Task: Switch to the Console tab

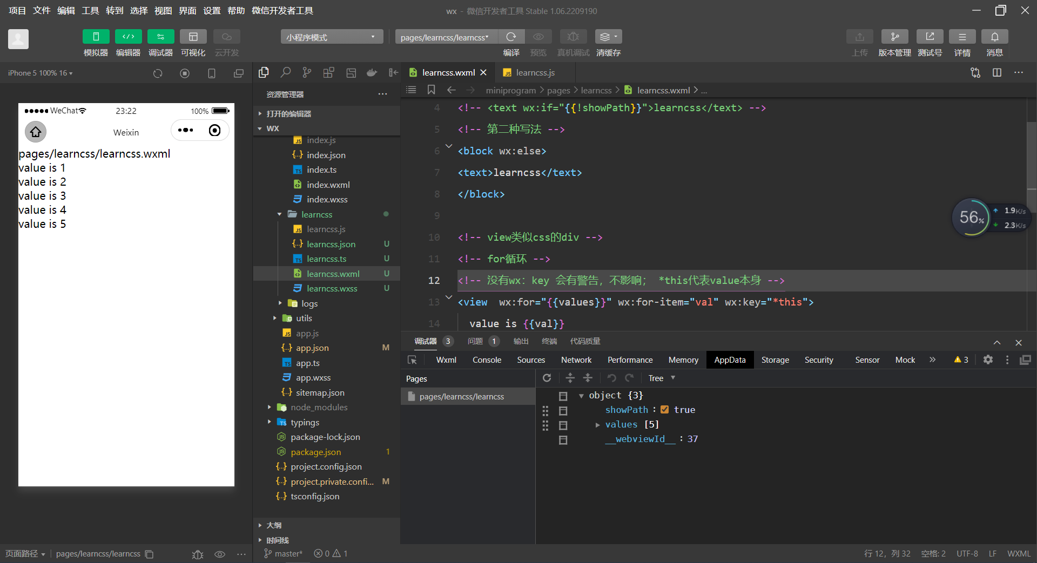Action: pyautogui.click(x=487, y=360)
